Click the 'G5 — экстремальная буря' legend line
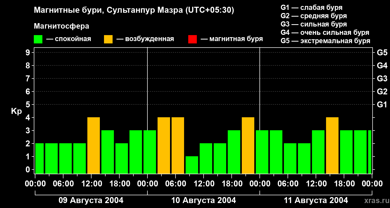 [326, 41]
